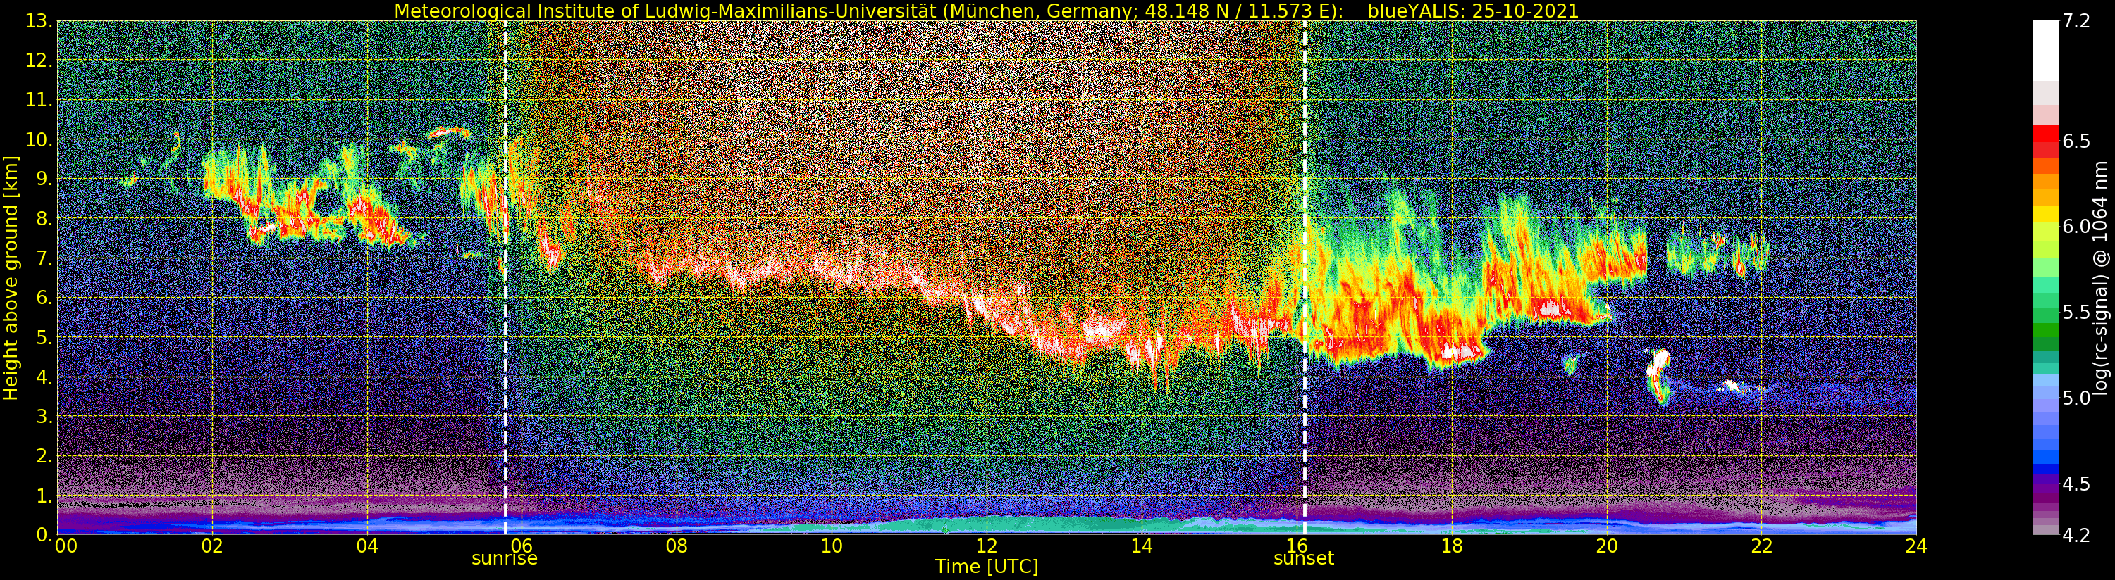This screenshot has height=580, width=2115.
Task: Select the time-axis tick label '08'
Action: pos(677,546)
